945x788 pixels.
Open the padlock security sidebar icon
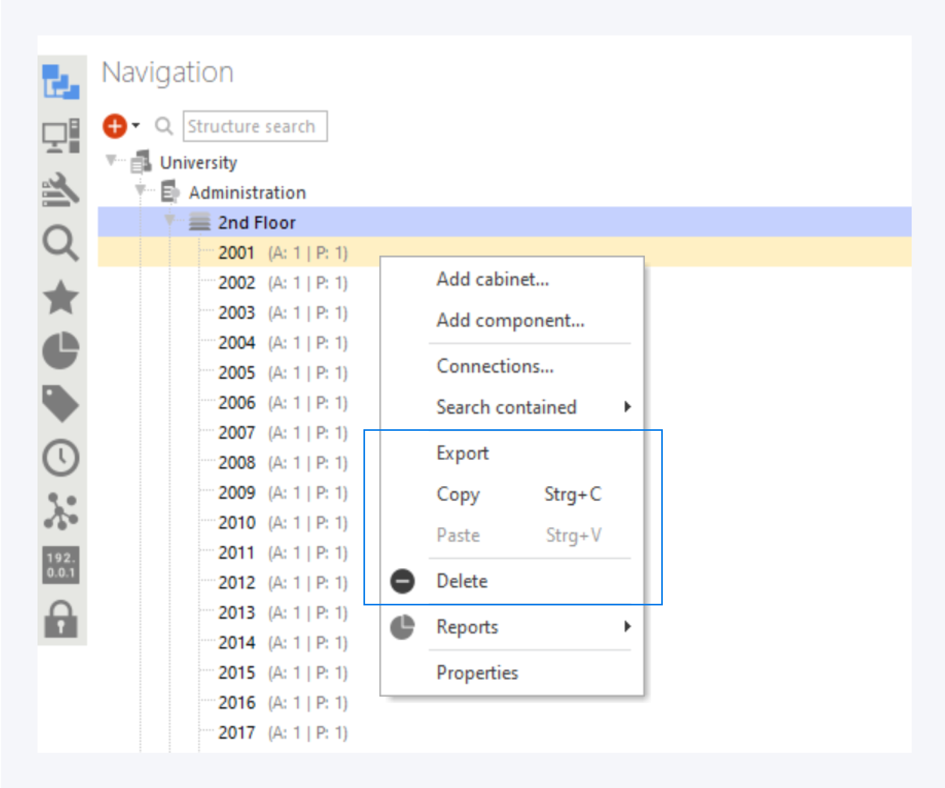click(x=61, y=619)
